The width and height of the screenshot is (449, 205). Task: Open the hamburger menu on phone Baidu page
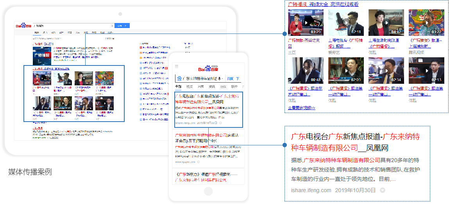tap(177, 66)
